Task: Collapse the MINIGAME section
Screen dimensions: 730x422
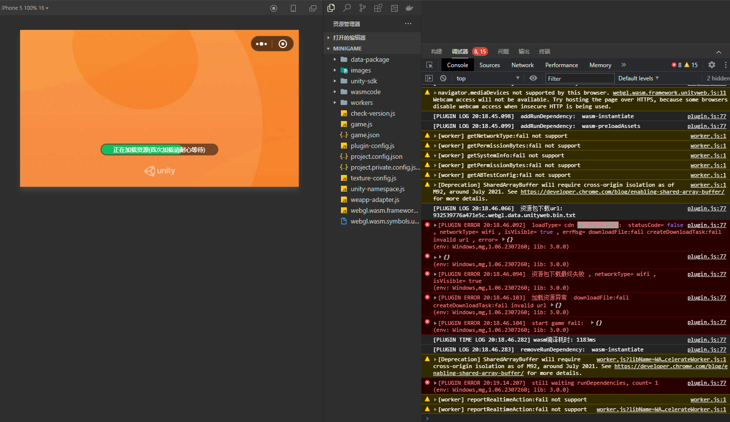Action: [372, 49]
